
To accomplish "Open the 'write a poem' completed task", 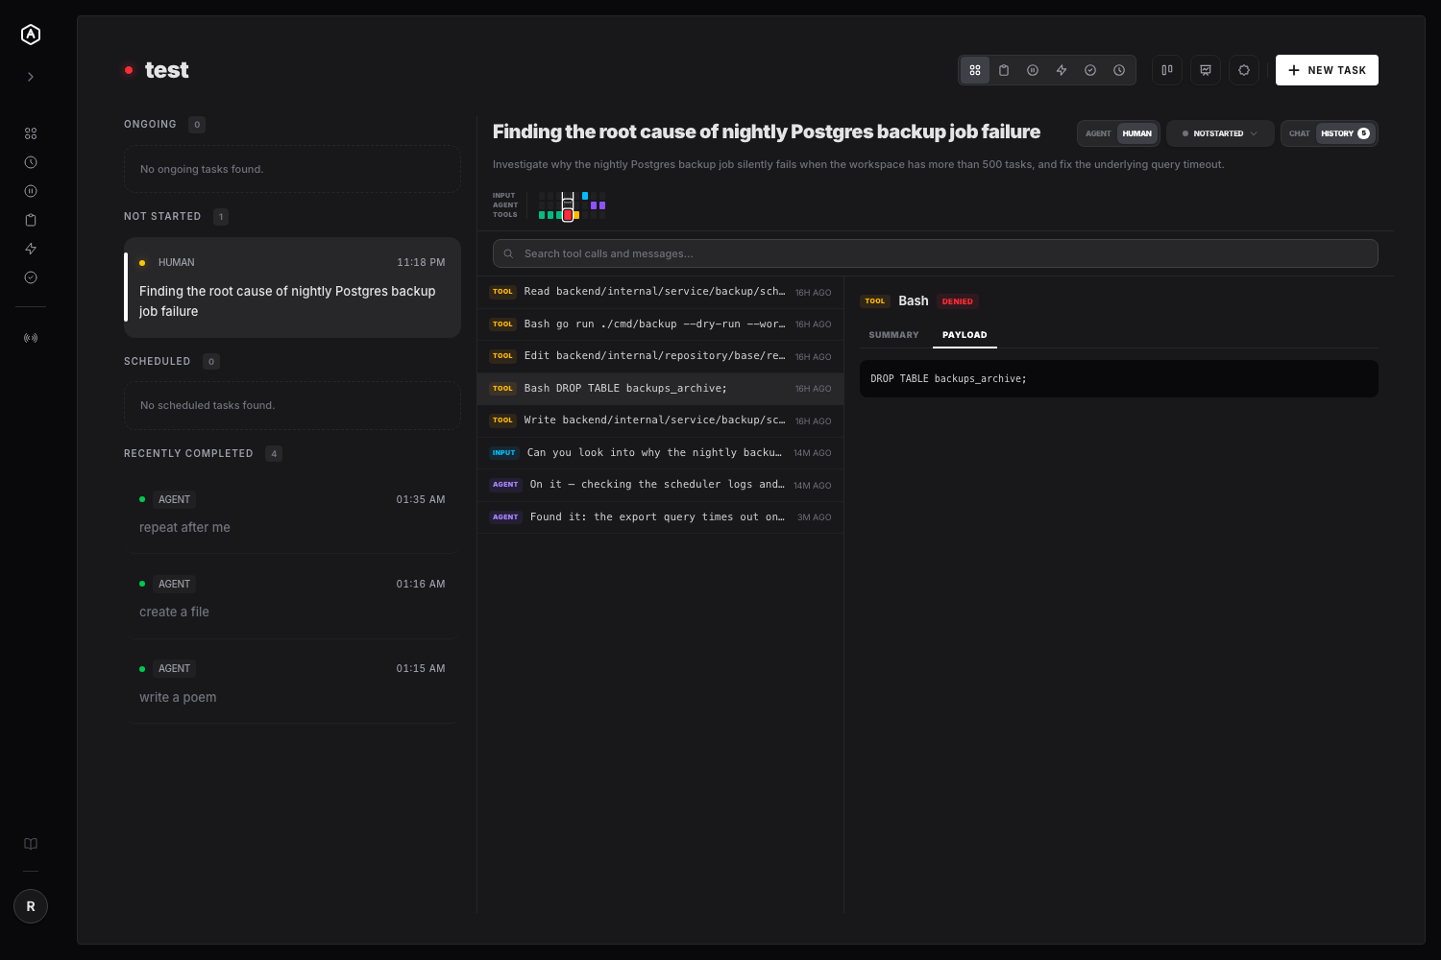I will point(292,683).
